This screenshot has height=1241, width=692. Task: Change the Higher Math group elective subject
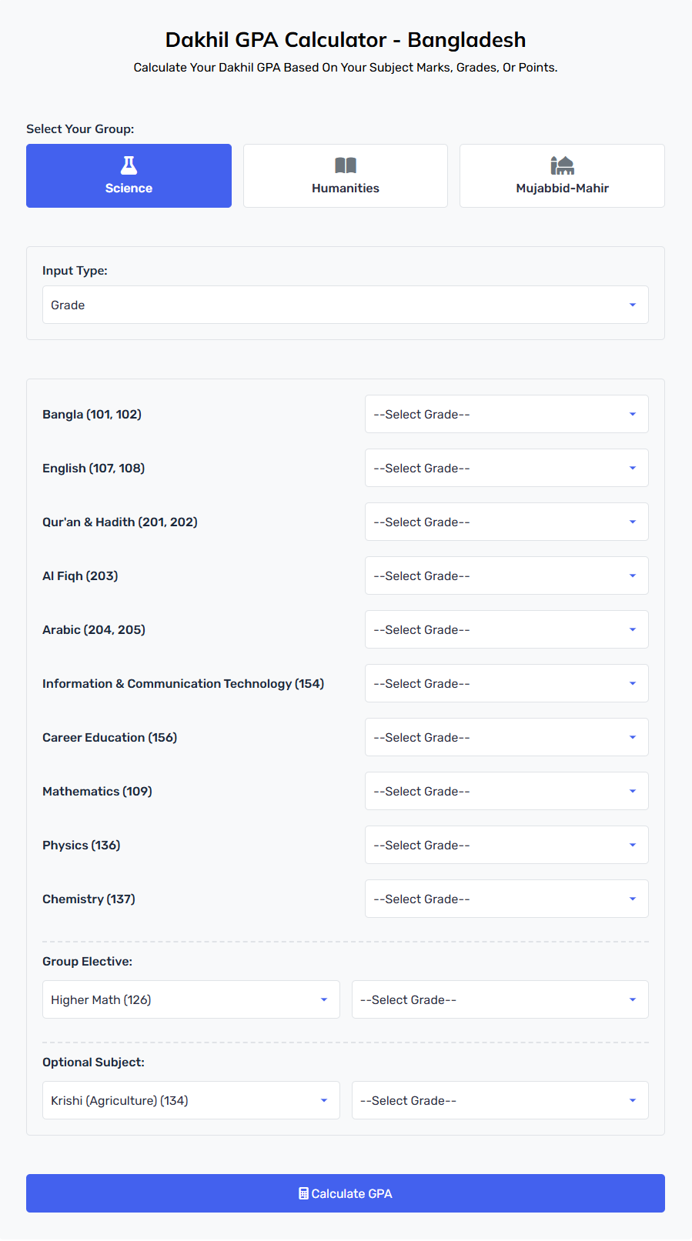191,999
